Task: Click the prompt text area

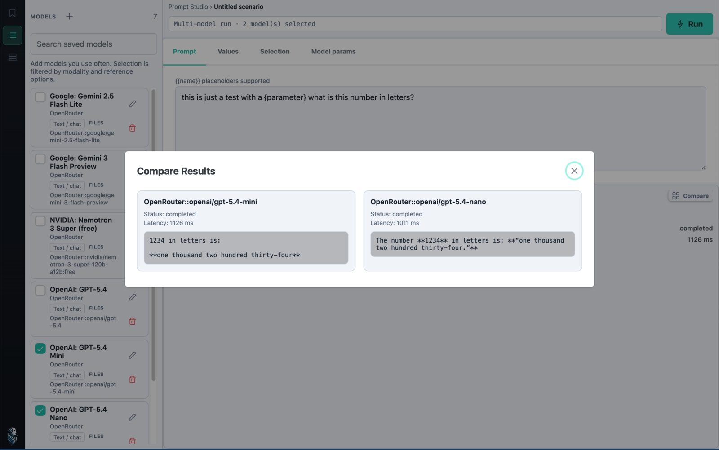Action: coord(440,128)
